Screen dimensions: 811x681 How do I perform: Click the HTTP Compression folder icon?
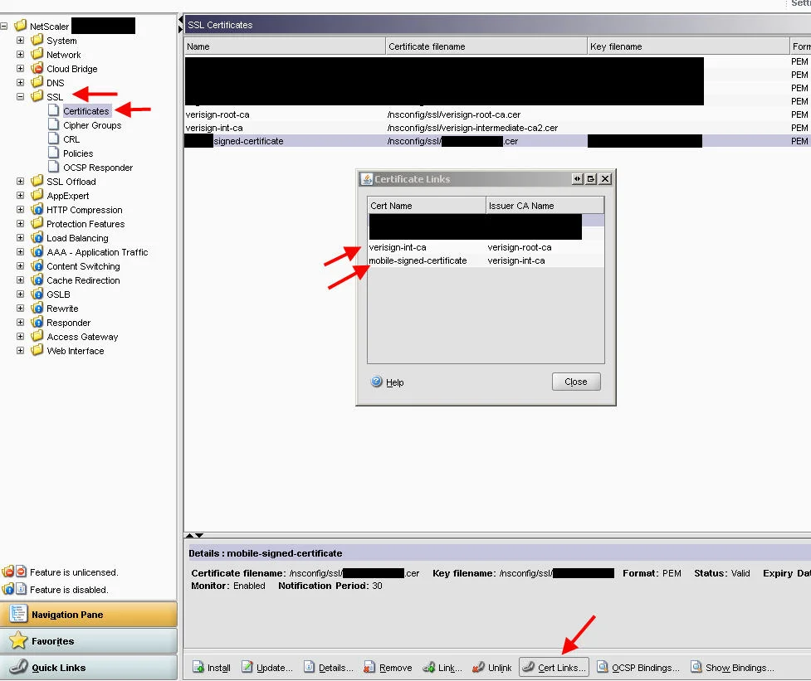[37, 209]
